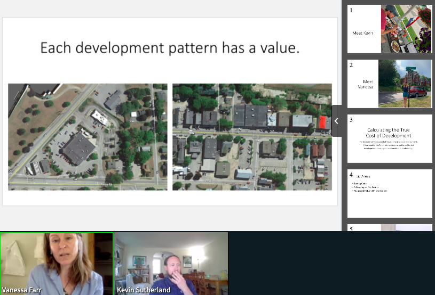The width and height of the screenshot is (435, 295).
Task: Click 'Meet Vanessa' text on slide 2 thumbnail
Action: 366,84
